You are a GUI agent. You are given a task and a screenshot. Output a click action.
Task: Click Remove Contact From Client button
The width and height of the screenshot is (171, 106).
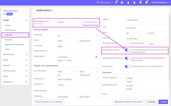pos(129,102)
